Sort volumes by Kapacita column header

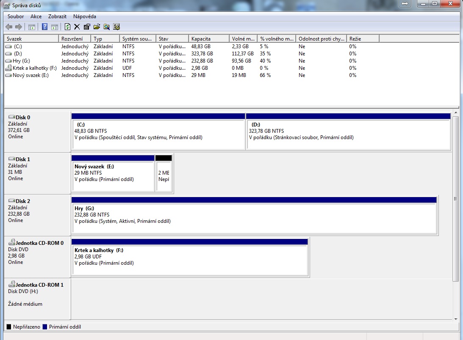[208, 39]
